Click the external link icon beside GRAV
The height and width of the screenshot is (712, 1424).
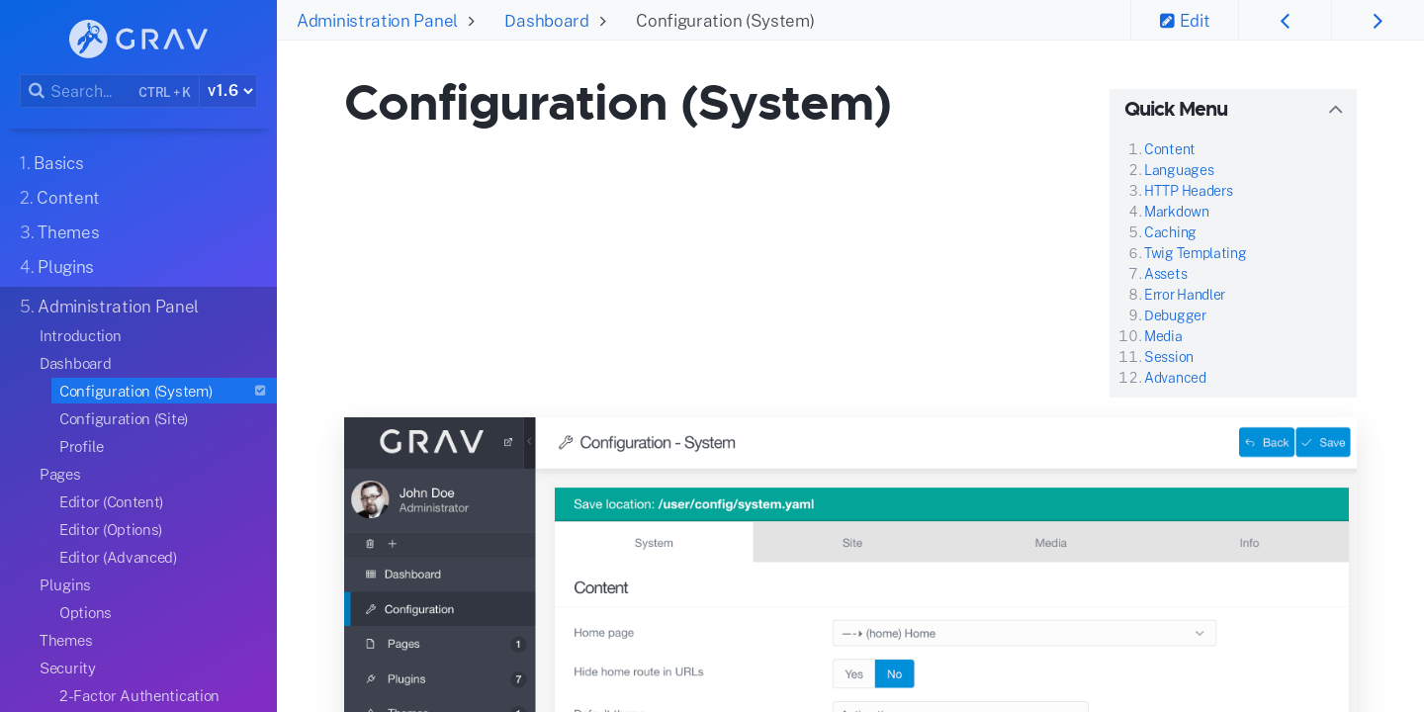[x=508, y=442]
